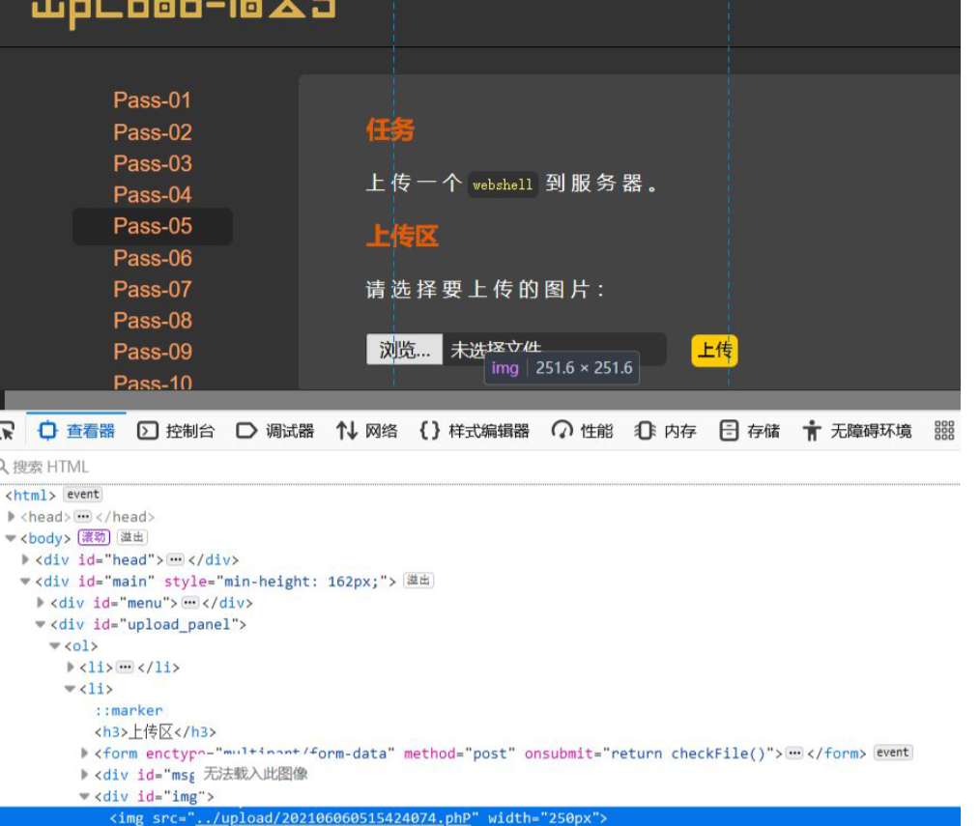Image resolution: width=980 pixels, height=826 pixels.
Task: Open the 控制台 console panel
Action: click(175, 431)
